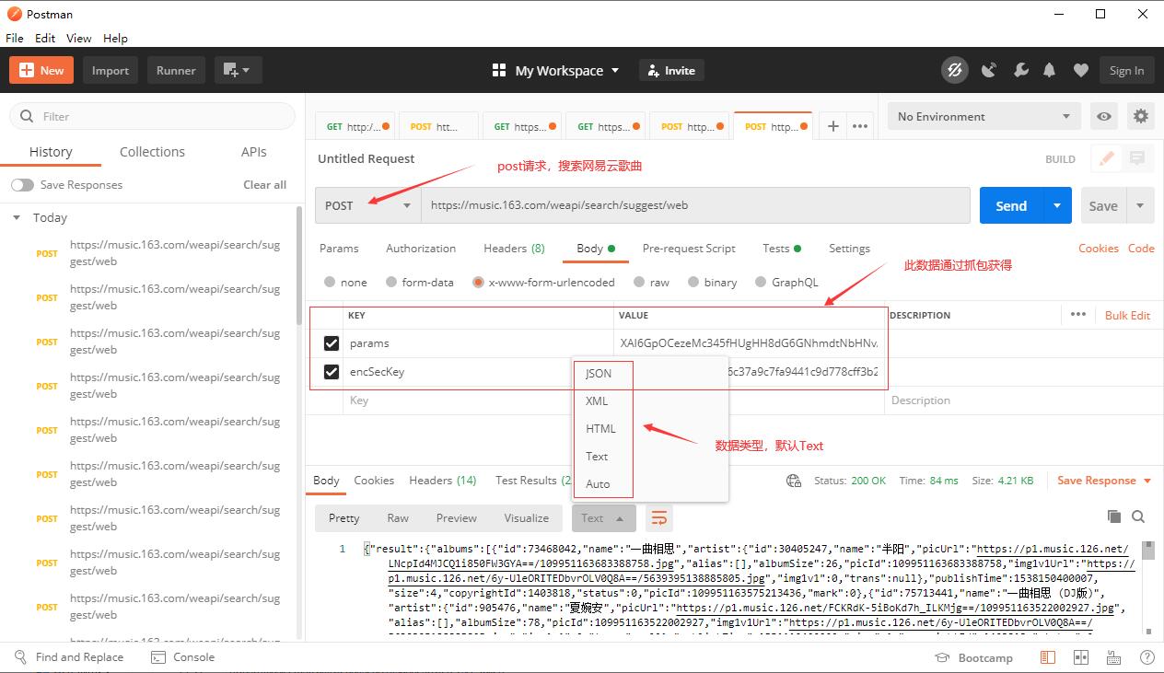Uncheck the encSecKey row checkbox

click(332, 372)
